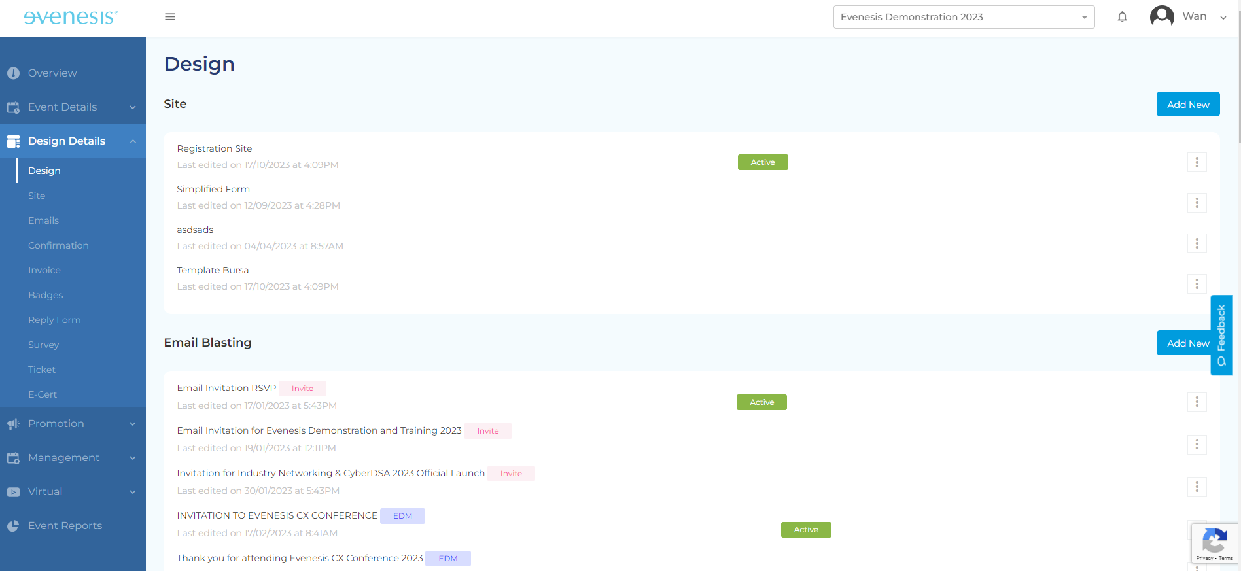Screen dimensions: 1241x571
Task: Open the notifications bell
Action: click(1122, 17)
